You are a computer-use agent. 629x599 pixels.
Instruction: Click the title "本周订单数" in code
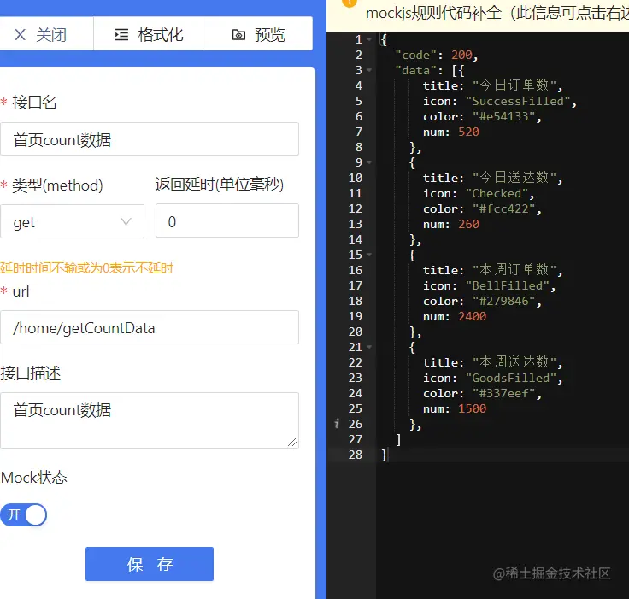click(514, 270)
